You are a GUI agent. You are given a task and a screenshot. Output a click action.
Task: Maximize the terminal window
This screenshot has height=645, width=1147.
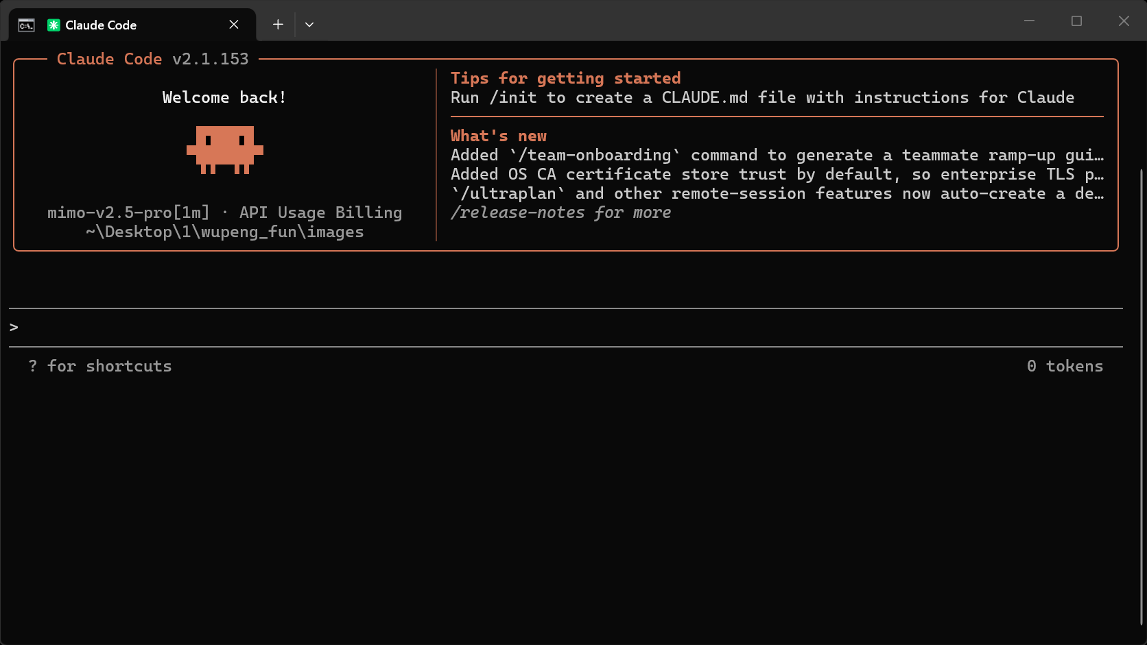pos(1076,21)
